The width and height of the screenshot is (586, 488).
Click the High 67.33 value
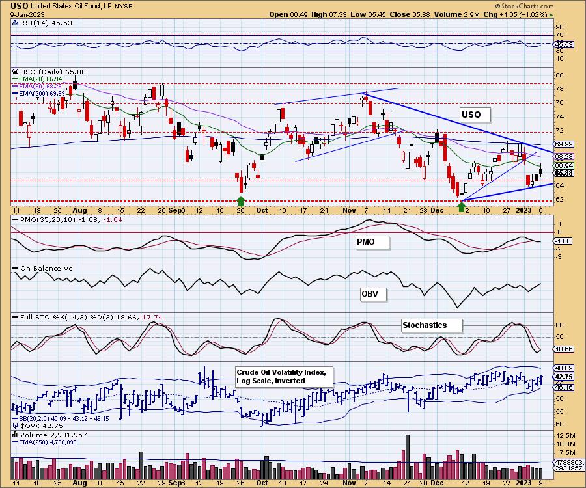[x=329, y=14]
